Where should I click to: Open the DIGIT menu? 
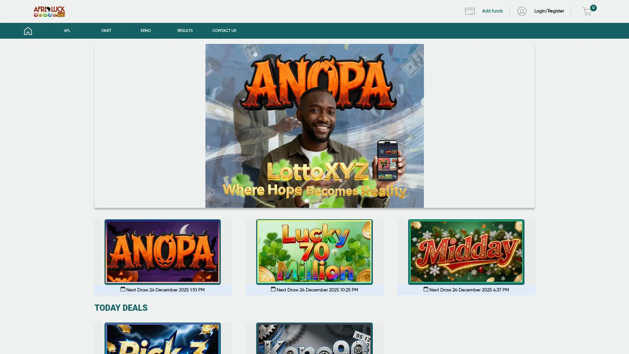coord(106,30)
